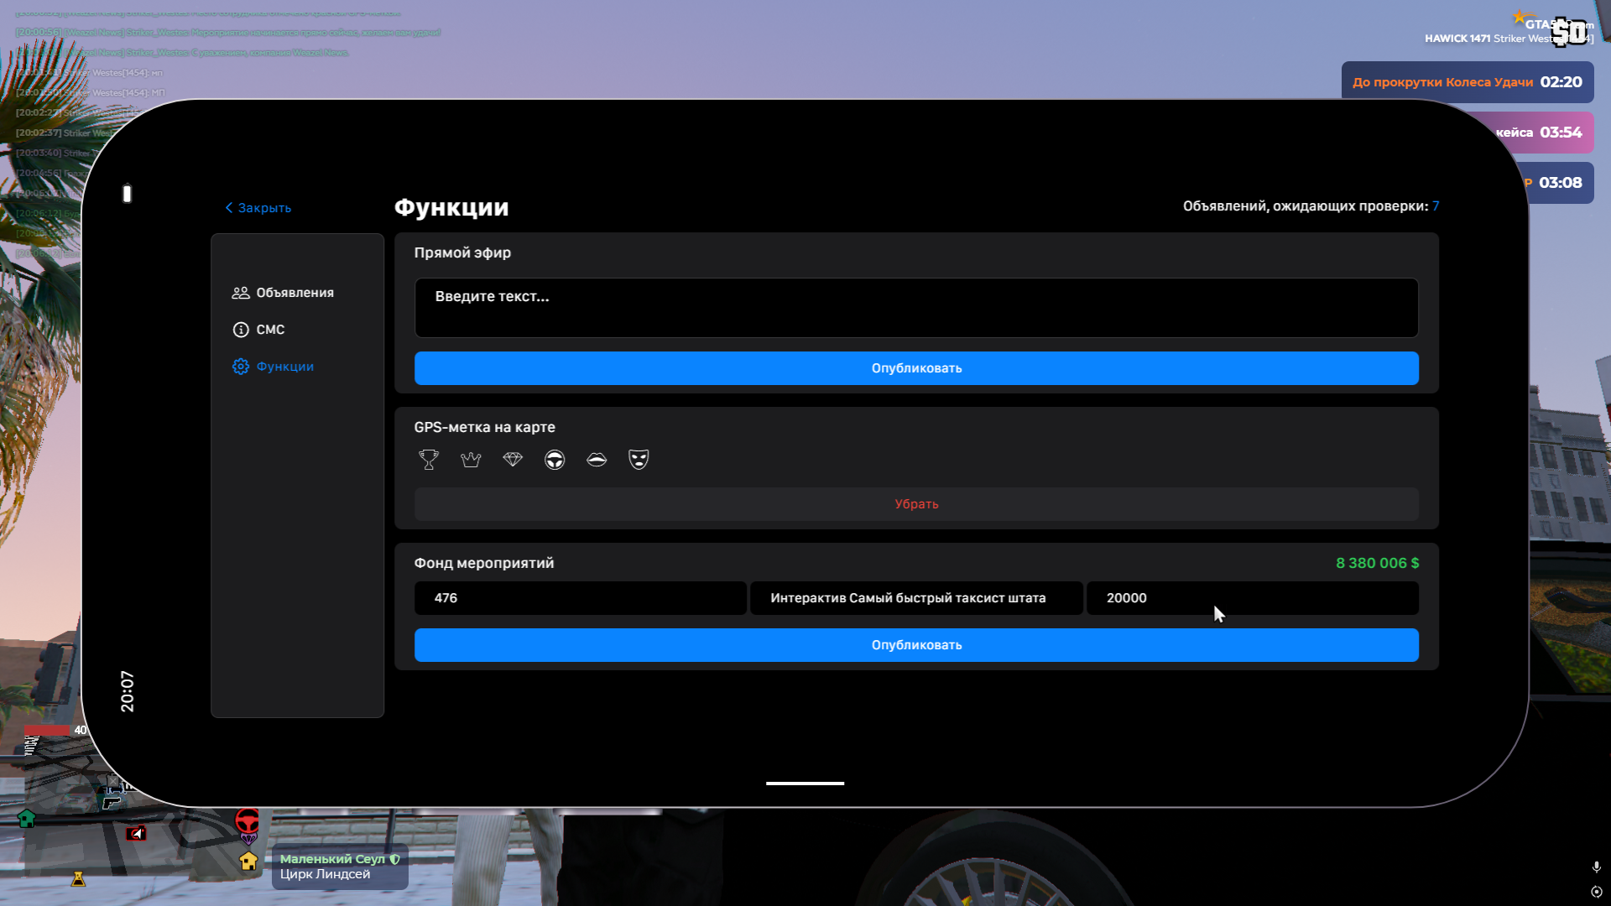Select the lips GPS marker icon

[597, 460]
